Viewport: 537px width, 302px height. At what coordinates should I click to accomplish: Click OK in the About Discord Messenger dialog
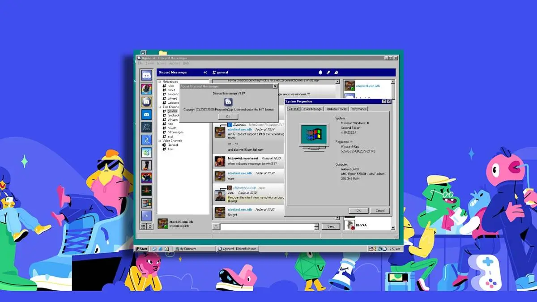pyautogui.click(x=228, y=116)
